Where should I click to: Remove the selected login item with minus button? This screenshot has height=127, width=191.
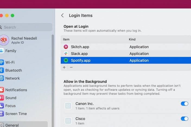click(71, 67)
